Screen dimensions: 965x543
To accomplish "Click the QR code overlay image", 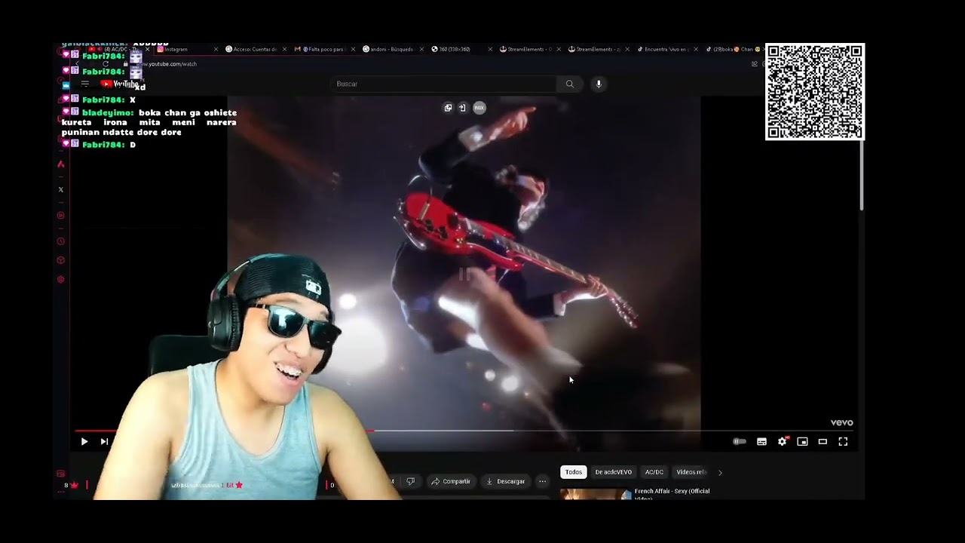I will point(814,92).
